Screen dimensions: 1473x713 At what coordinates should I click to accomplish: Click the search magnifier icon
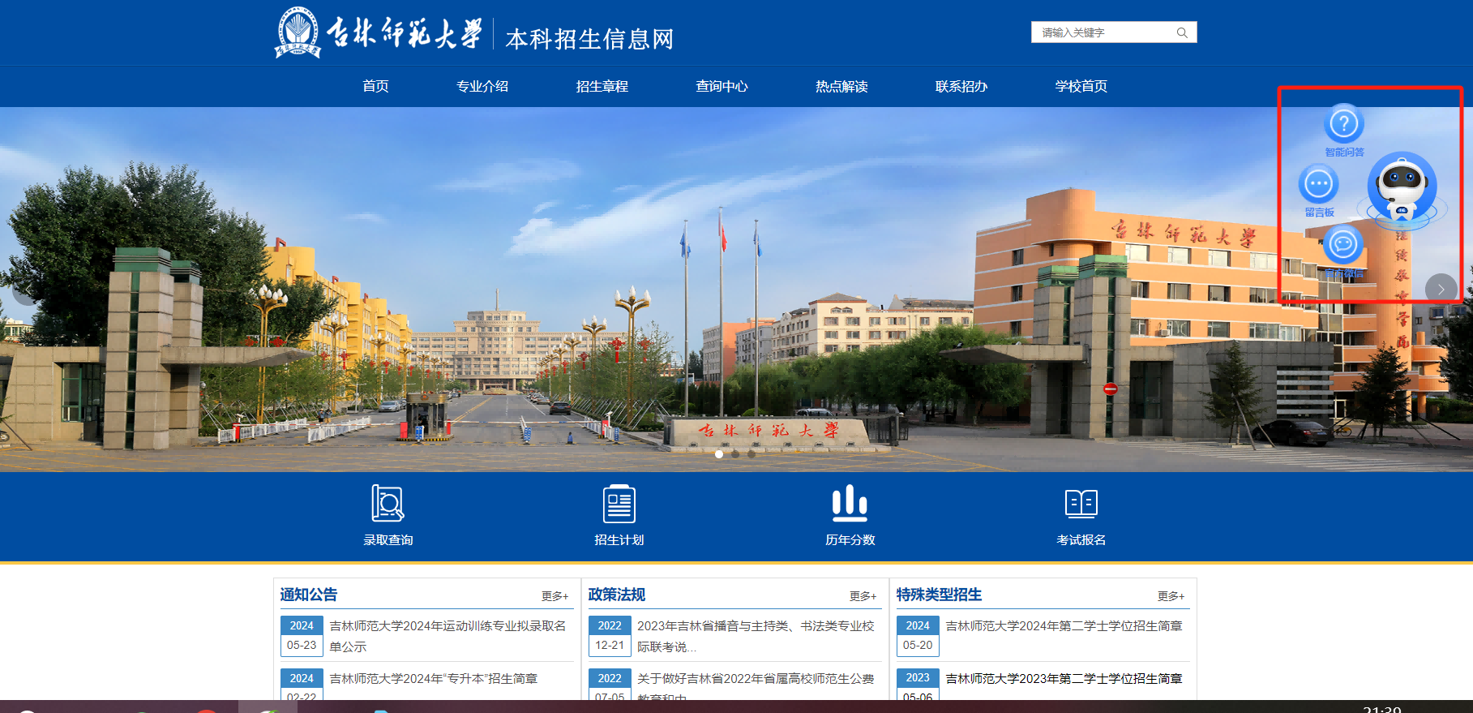pos(1182,32)
